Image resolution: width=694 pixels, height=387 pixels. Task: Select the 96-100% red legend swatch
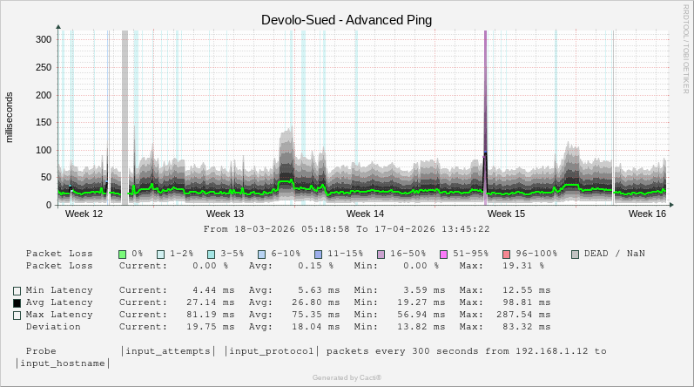click(507, 254)
